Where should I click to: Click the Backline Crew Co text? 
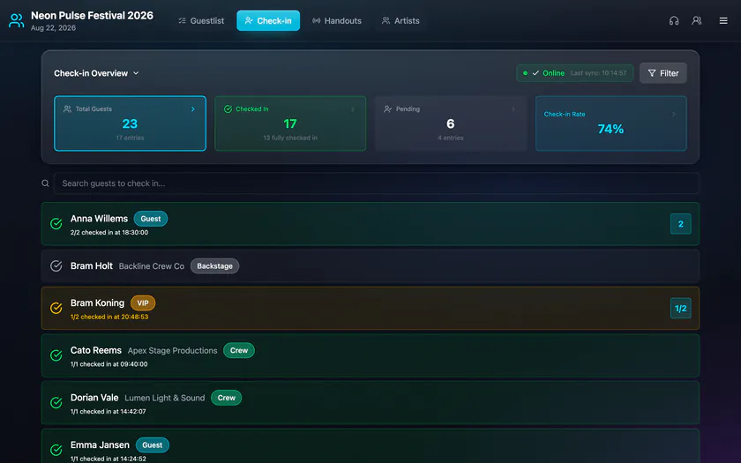pos(151,266)
